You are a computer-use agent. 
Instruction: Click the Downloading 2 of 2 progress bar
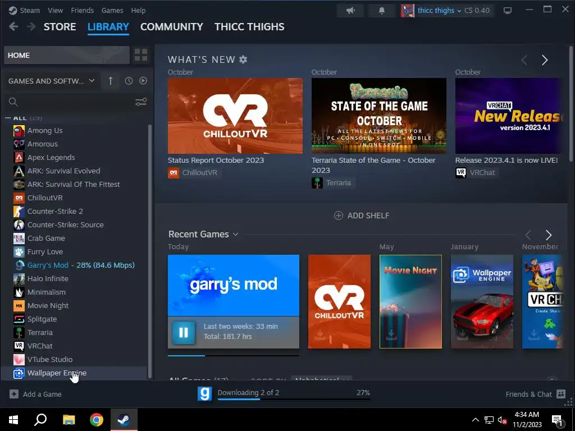click(x=294, y=399)
